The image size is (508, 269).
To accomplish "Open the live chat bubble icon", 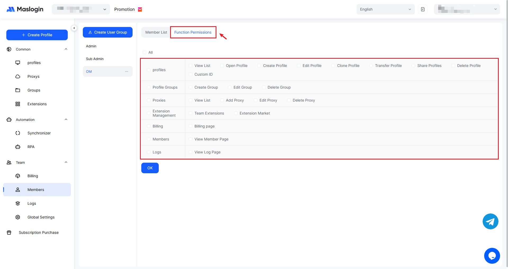I will coord(492,256).
